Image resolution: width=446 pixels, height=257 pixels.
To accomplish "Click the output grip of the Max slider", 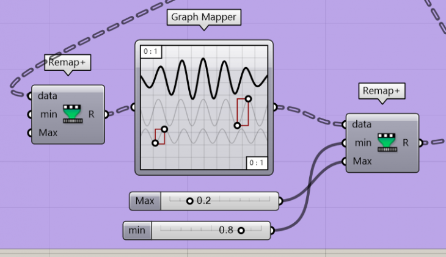I will tap(280, 201).
